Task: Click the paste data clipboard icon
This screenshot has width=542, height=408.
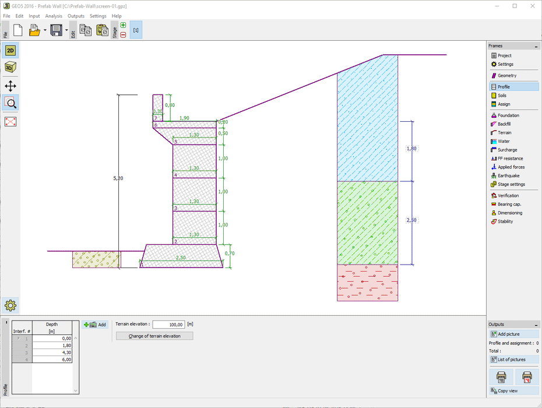Action: tap(101, 30)
